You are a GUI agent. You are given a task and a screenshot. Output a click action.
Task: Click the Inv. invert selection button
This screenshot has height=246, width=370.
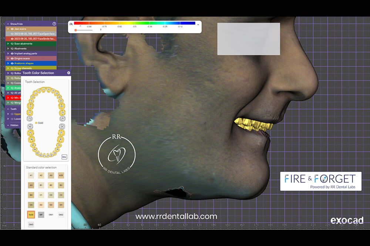point(64,157)
